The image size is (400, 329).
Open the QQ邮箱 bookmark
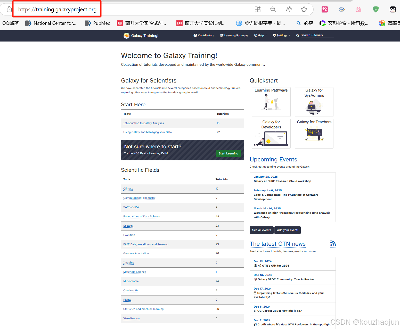(11, 23)
